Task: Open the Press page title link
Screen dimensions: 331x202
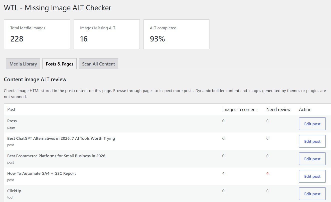Action: tap(12, 121)
